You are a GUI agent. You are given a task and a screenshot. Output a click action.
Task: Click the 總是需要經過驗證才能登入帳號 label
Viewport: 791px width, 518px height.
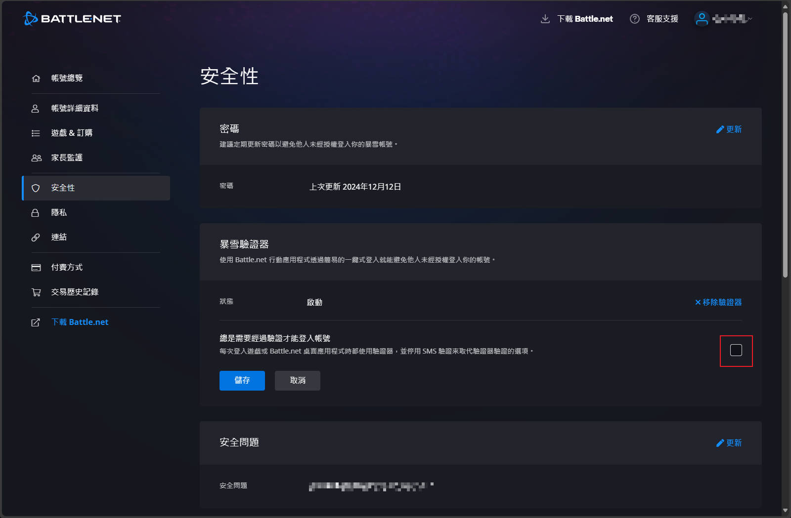(275, 339)
